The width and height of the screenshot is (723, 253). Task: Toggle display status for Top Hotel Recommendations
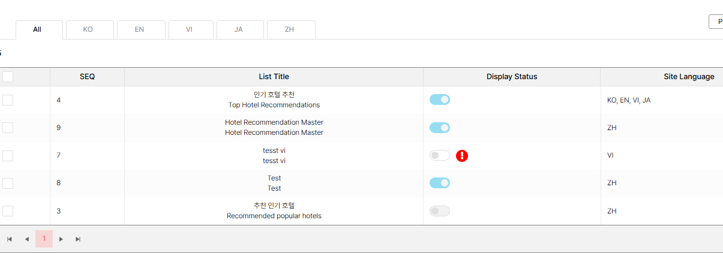(440, 100)
